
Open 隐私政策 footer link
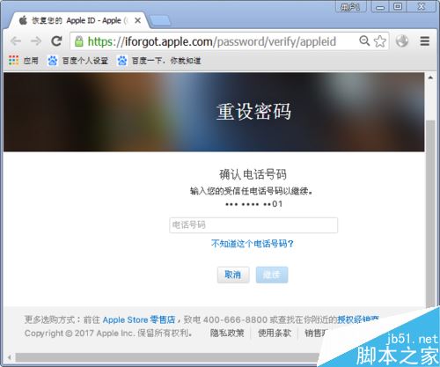(x=227, y=333)
